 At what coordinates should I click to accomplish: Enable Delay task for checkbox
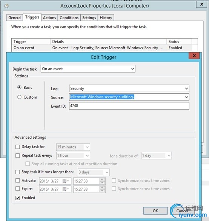click(x=18, y=147)
